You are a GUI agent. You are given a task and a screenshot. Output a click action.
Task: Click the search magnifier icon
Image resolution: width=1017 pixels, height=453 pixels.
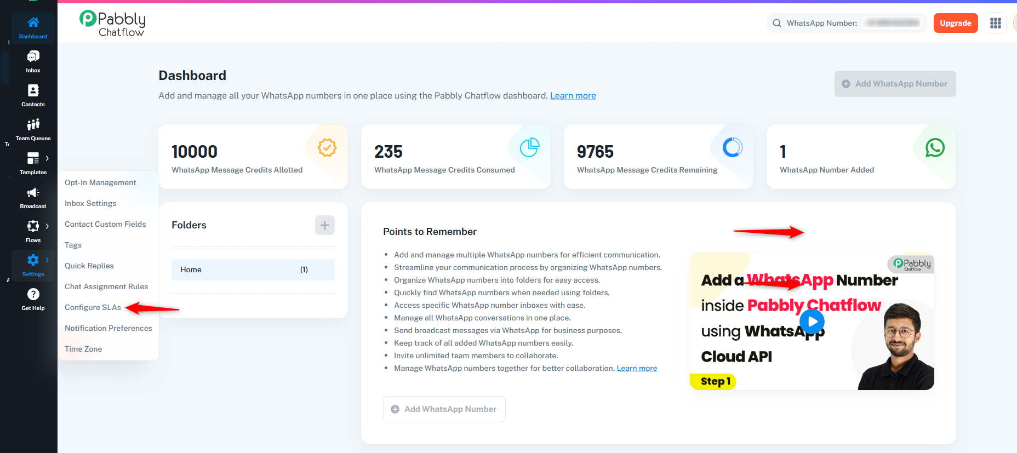point(777,23)
